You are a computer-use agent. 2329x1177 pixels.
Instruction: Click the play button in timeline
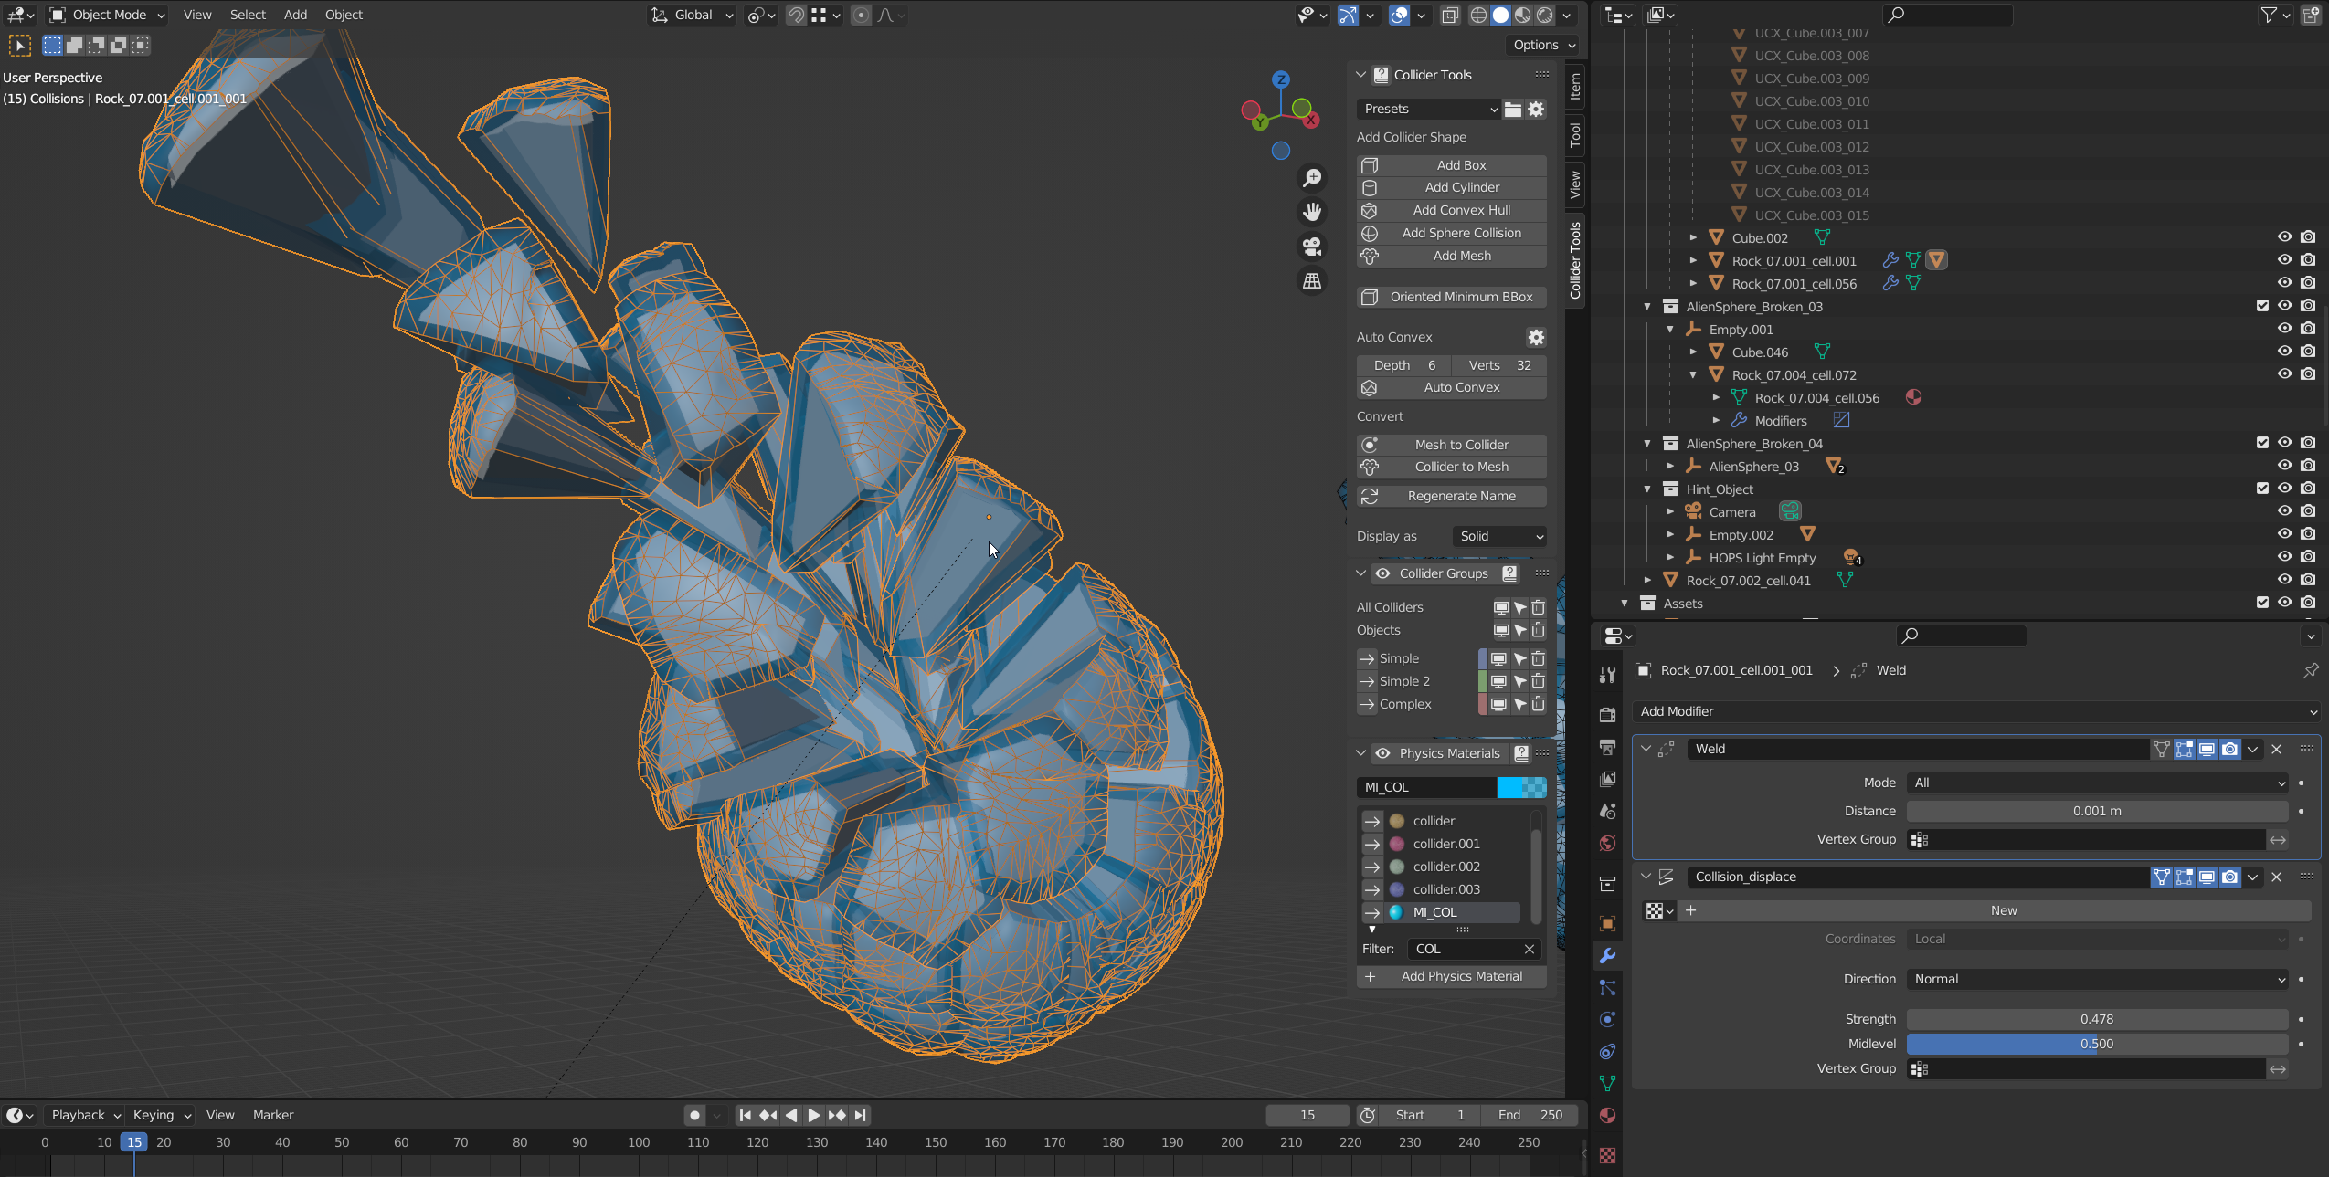point(812,1115)
